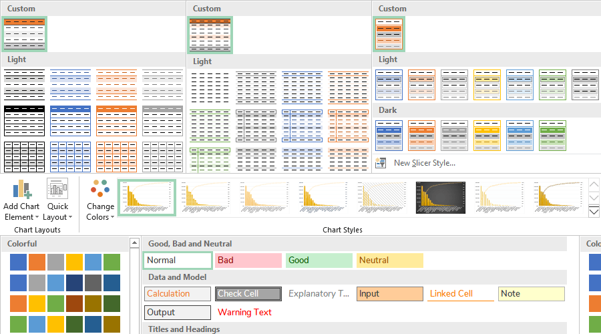Screen dimensions: 601x334
Task: Select light orange banded table style
Action: tap(116, 85)
